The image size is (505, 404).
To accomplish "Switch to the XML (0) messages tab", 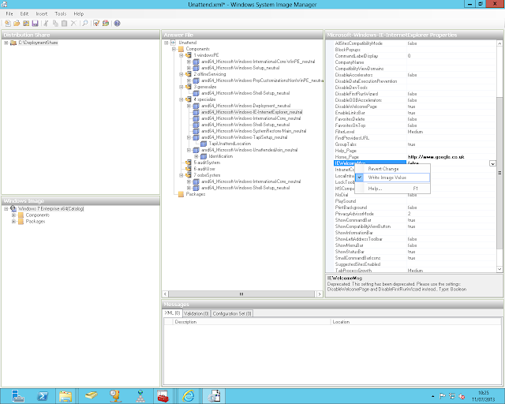I will point(172,313).
